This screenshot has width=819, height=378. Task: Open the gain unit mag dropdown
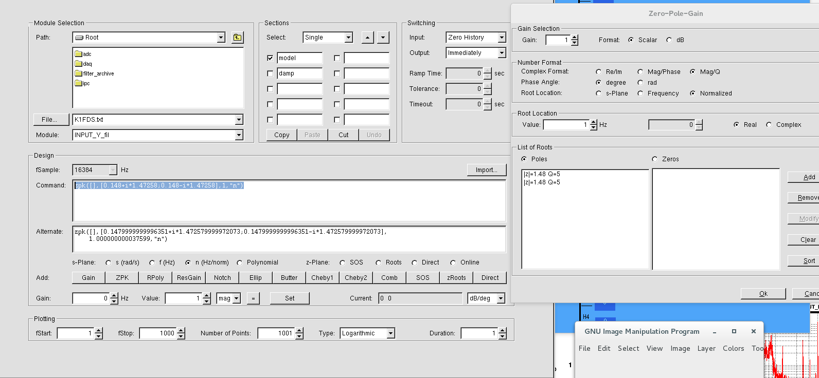point(237,298)
